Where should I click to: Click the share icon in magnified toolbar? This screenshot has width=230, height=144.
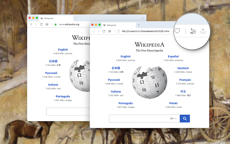coord(203,31)
